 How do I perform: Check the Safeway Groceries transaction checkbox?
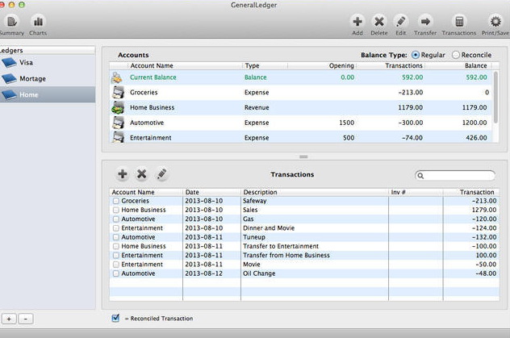pyautogui.click(x=116, y=201)
